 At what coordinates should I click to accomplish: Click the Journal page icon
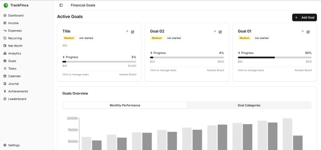(x=5, y=84)
